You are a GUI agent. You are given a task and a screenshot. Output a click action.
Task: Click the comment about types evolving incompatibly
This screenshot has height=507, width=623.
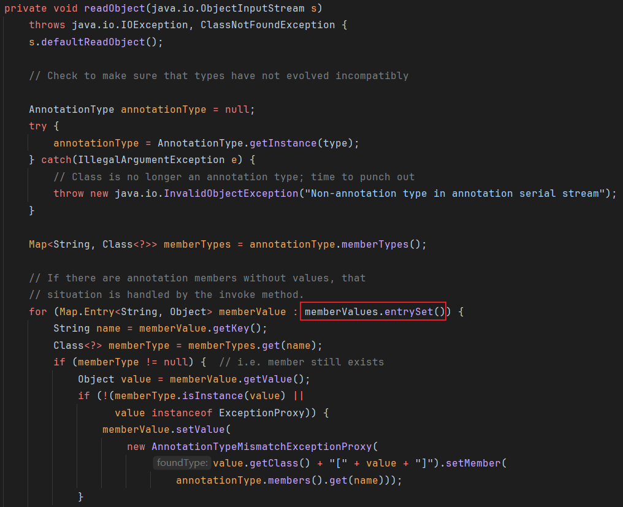218,75
